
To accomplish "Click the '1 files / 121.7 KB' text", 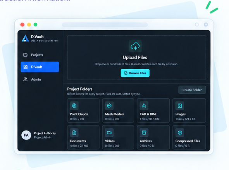I will pyautogui.click(x=186, y=119).
